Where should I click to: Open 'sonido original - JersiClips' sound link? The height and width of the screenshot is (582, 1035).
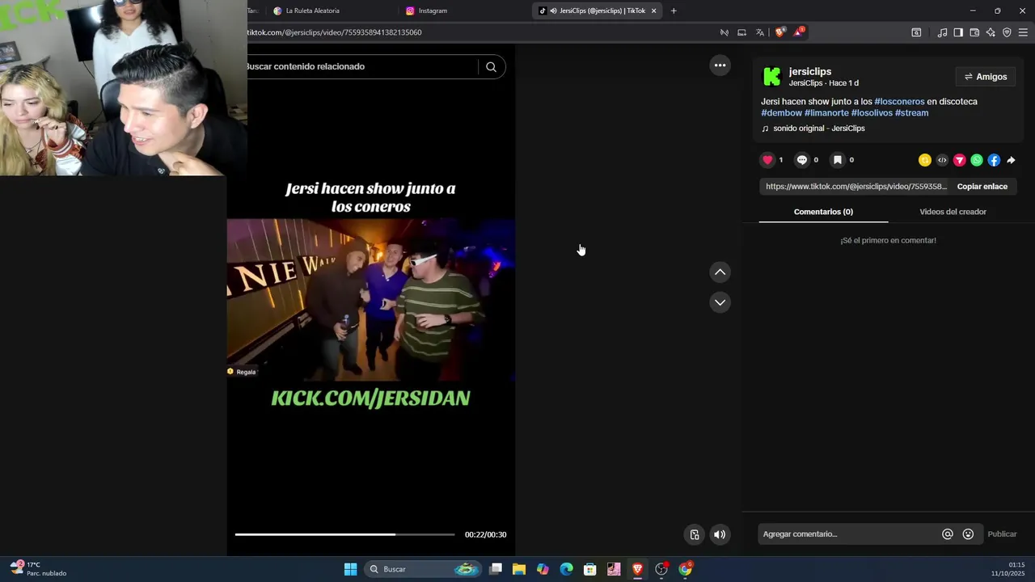pyautogui.click(x=818, y=129)
